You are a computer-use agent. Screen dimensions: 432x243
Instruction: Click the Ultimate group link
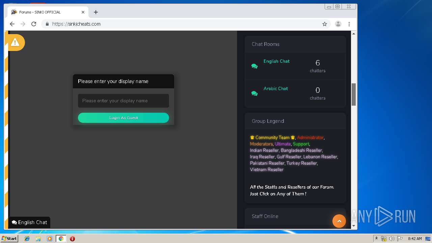(282, 144)
